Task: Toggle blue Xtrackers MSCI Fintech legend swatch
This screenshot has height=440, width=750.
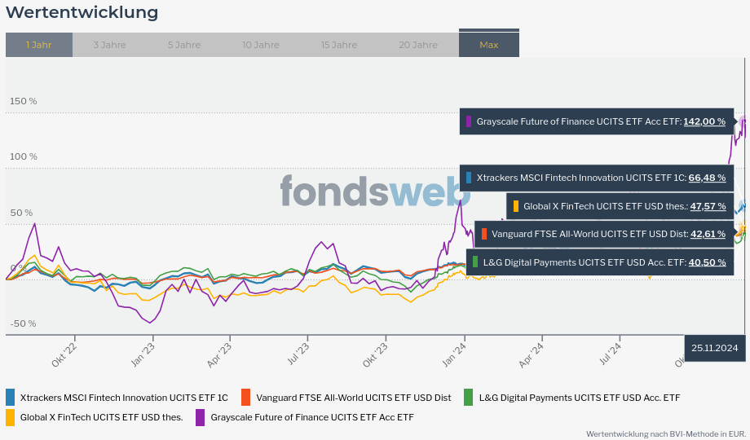Action: pos(11,398)
